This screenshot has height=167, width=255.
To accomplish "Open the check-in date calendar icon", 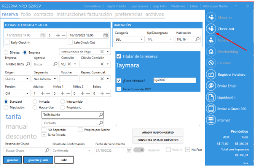I will (x=42, y=35).
